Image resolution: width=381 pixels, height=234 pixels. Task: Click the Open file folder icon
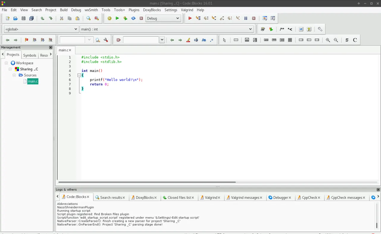15,18
